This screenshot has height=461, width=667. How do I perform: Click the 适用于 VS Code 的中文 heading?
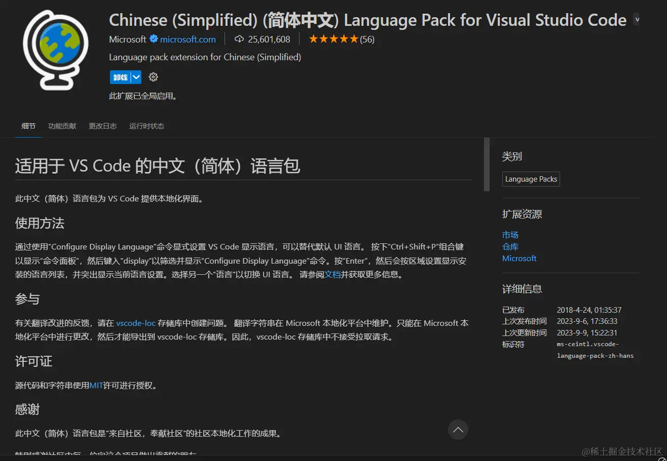[x=158, y=166]
